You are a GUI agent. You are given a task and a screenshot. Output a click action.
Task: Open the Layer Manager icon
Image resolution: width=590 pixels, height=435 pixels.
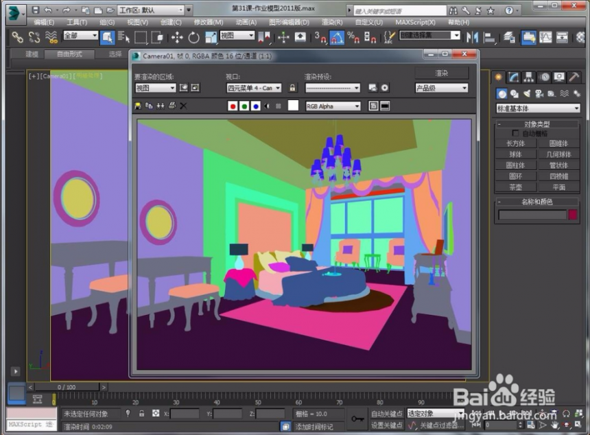pyautogui.click(x=509, y=37)
